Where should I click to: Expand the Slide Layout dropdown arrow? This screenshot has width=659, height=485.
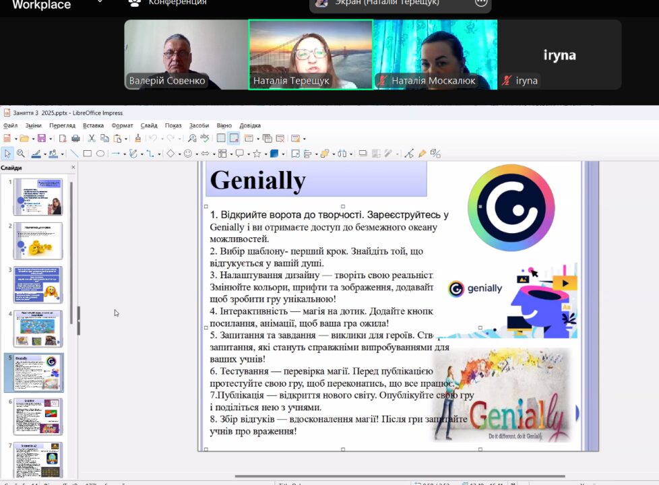pyautogui.click(x=305, y=139)
